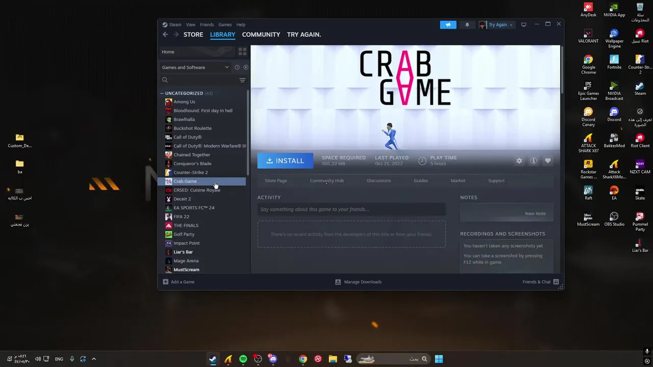Open the Community Hub link
Viewport: 653px width, 367px height.
pyautogui.click(x=326, y=180)
